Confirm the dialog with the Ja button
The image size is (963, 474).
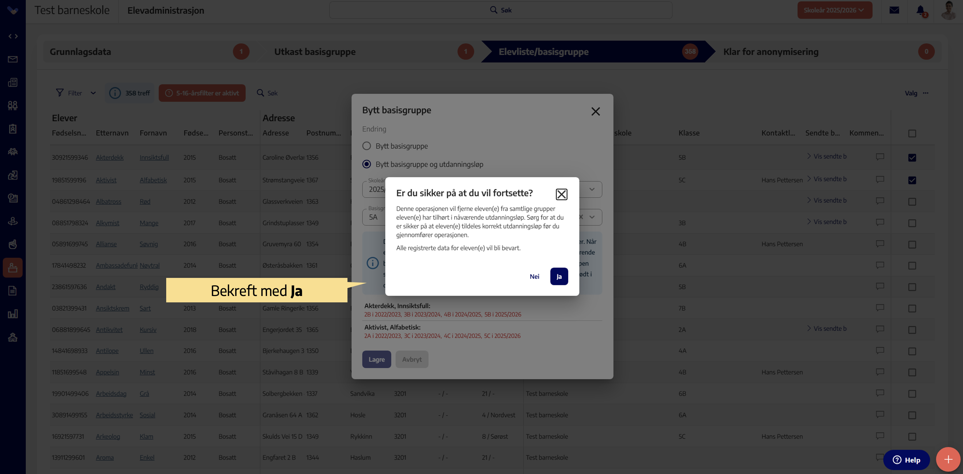[559, 277]
